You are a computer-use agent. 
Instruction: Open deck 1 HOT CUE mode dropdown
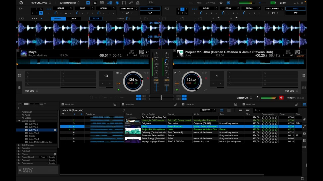pyautogui.click(x=31, y=91)
